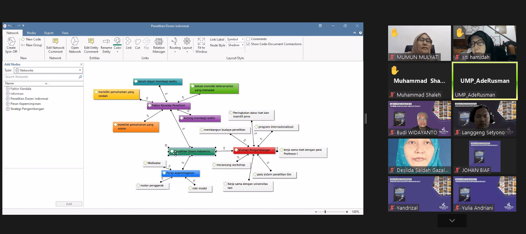Open the Export ribbon tab
The height and width of the screenshot is (234, 526).
coord(49,33)
